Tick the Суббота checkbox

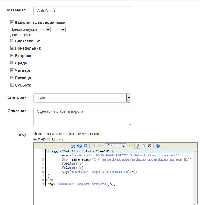[x=12, y=85]
